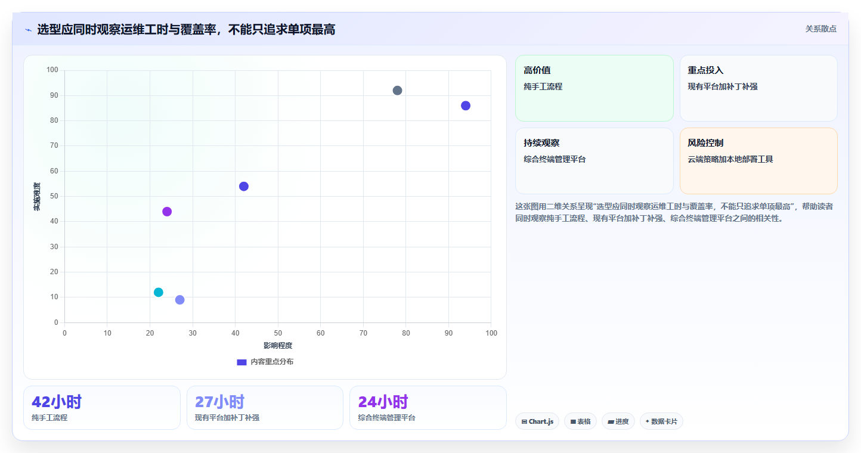
Task: Open the 重点投入 quadrant card
Action: (x=758, y=88)
